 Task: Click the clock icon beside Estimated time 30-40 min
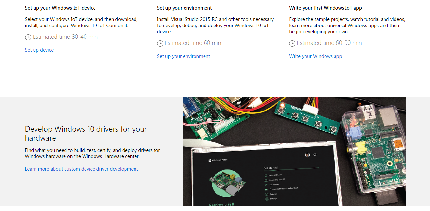pyautogui.click(x=28, y=37)
